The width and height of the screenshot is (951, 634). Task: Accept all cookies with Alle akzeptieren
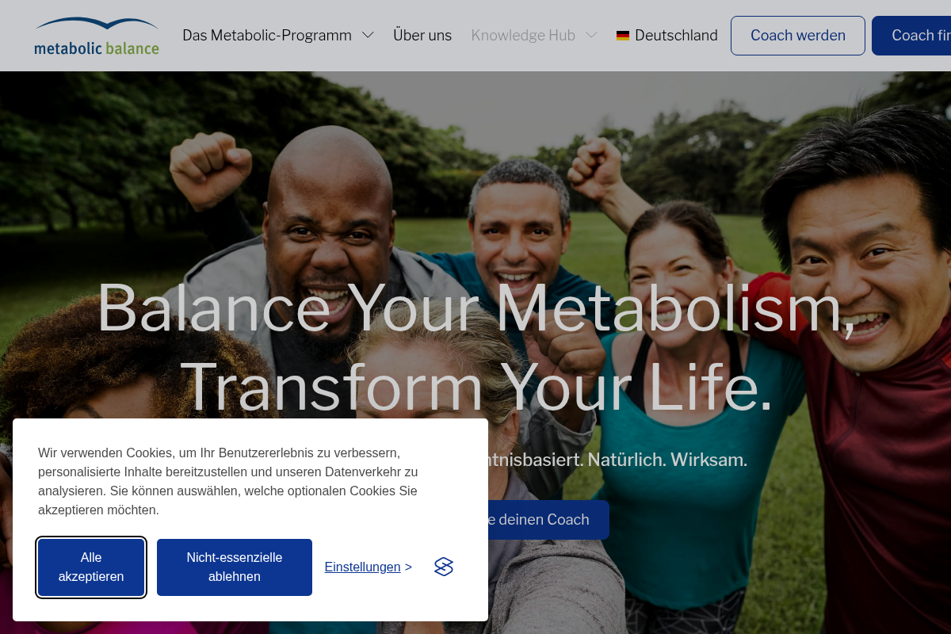tap(91, 567)
